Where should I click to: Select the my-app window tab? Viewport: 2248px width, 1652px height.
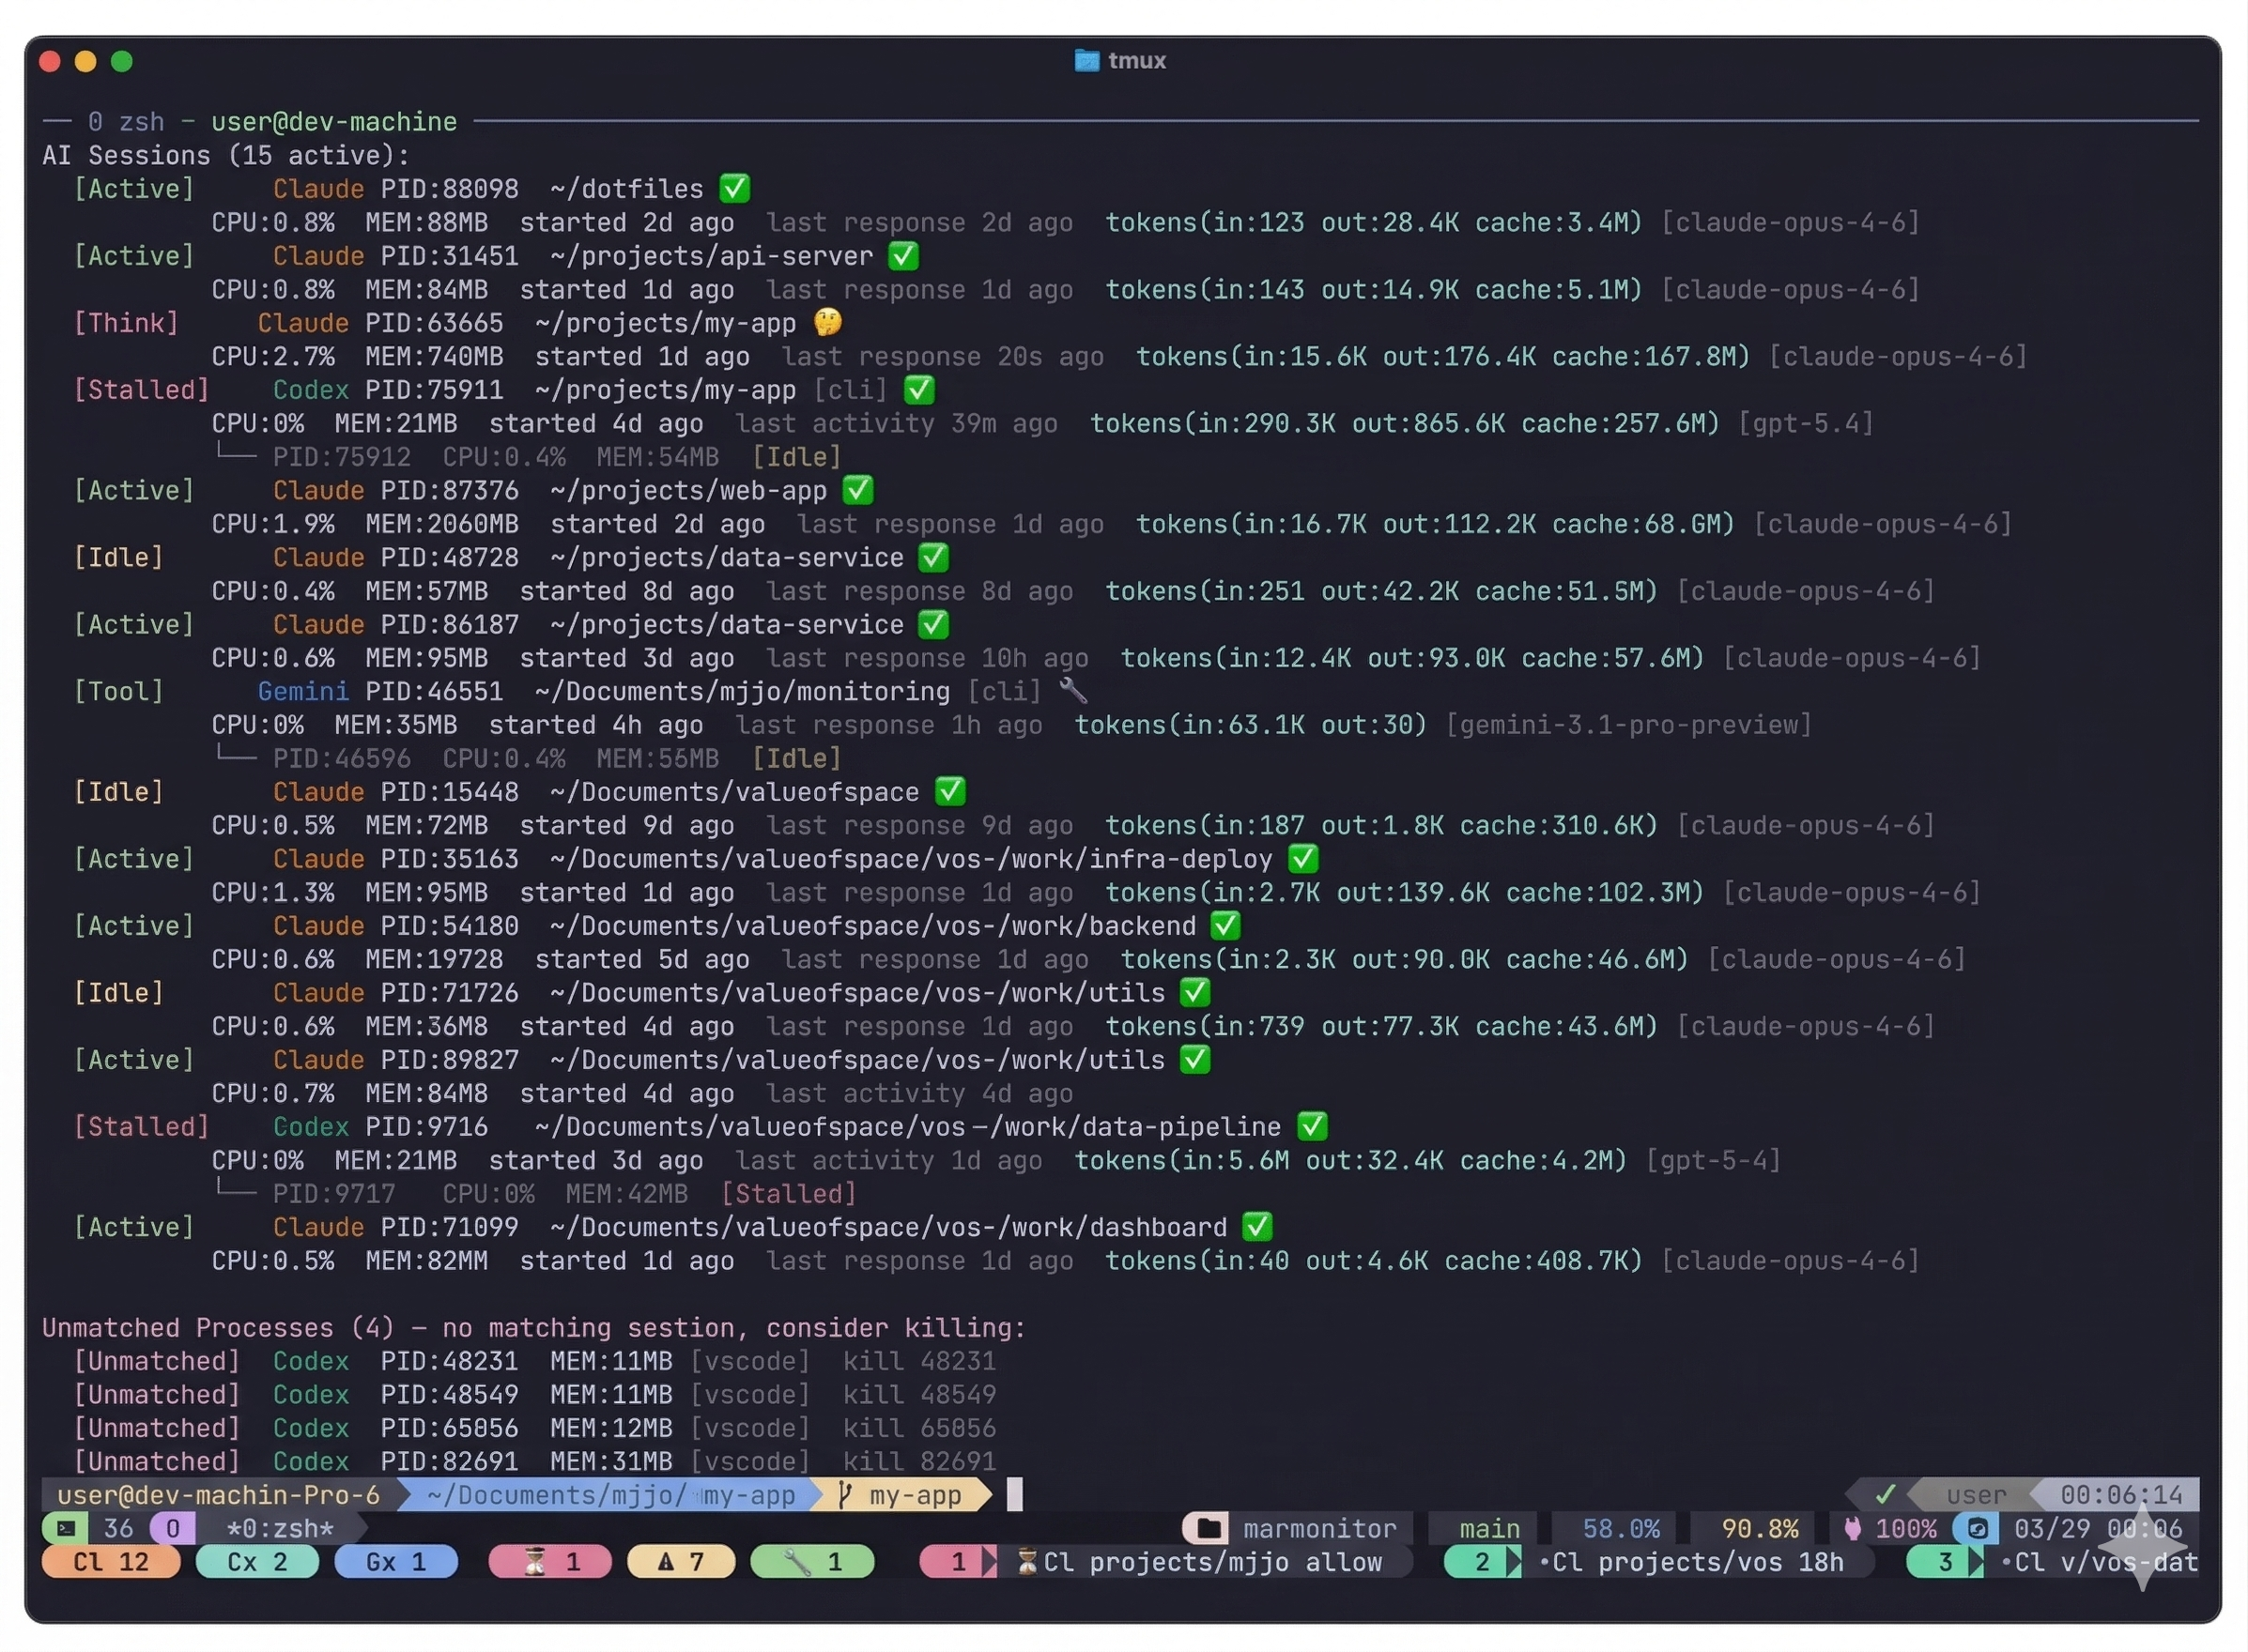coord(916,1495)
